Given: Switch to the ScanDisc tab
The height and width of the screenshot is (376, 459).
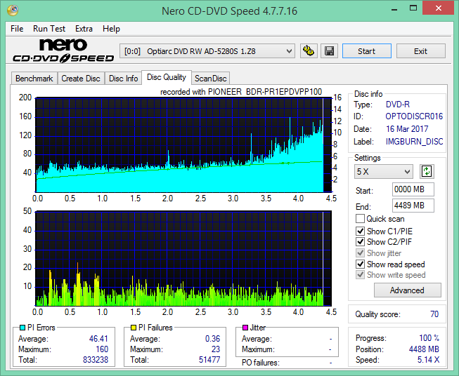Looking at the screenshot, I should 210,79.
